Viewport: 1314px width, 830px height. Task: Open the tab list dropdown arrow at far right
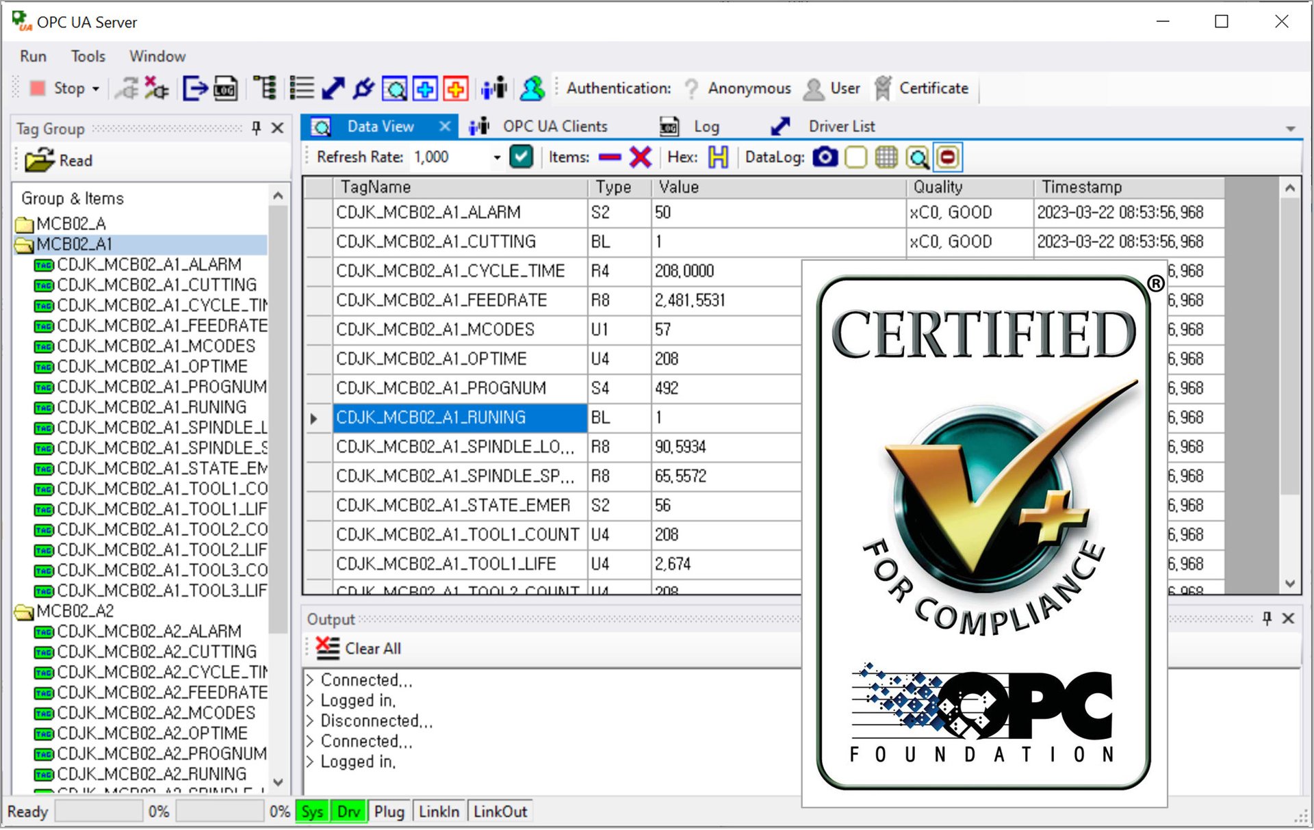tap(1290, 129)
